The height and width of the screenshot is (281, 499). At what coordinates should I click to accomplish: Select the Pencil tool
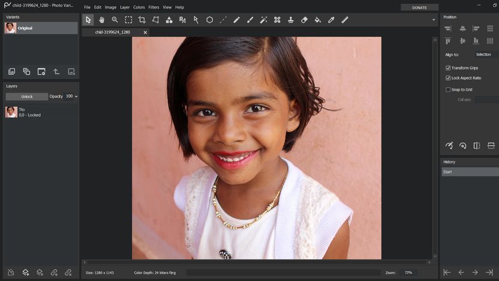[x=236, y=20]
